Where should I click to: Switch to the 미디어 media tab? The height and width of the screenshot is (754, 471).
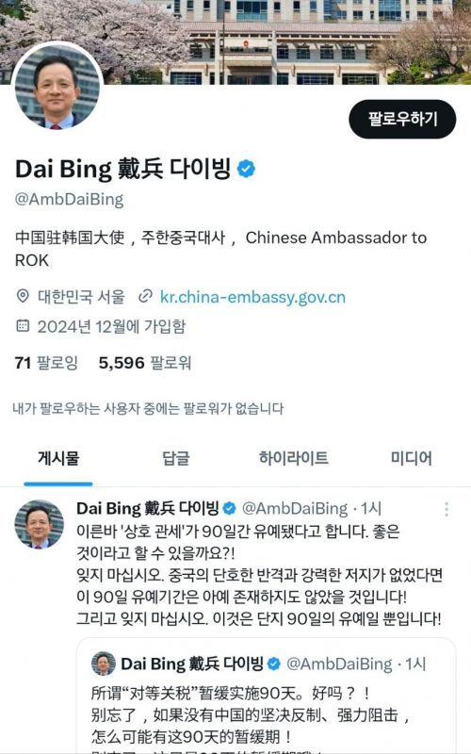[x=412, y=458]
